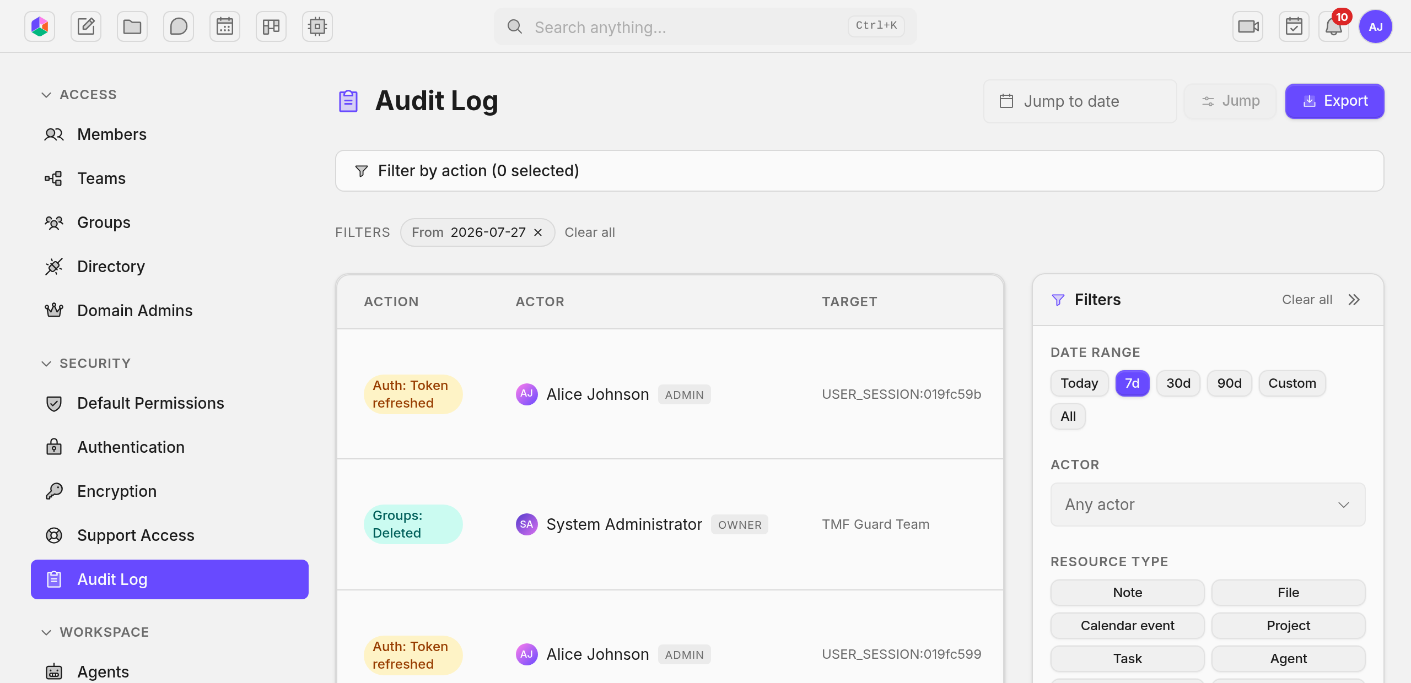Open Members in the sidebar
The width and height of the screenshot is (1411, 683).
coord(170,134)
